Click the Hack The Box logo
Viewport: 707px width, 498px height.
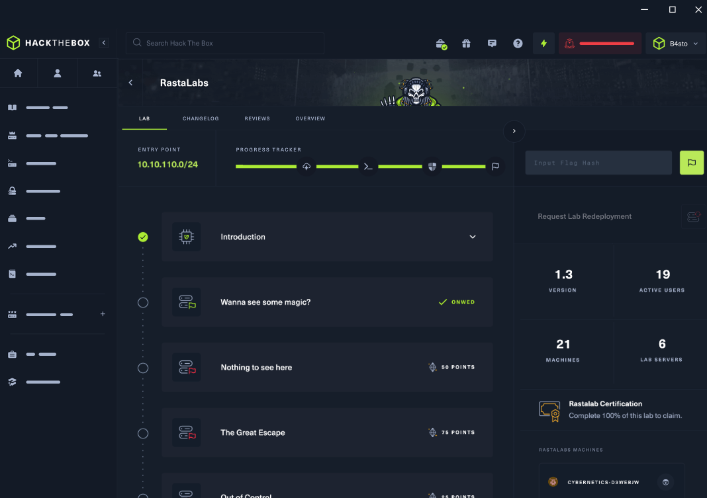pos(48,43)
